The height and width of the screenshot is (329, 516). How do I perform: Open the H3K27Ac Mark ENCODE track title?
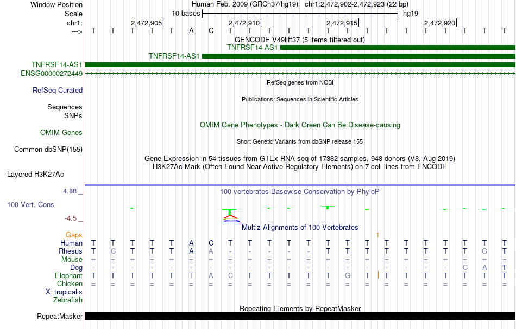click(x=300, y=167)
